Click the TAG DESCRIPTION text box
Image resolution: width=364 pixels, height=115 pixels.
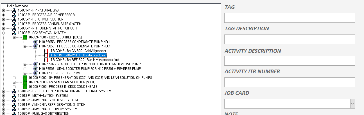tap(290, 40)
